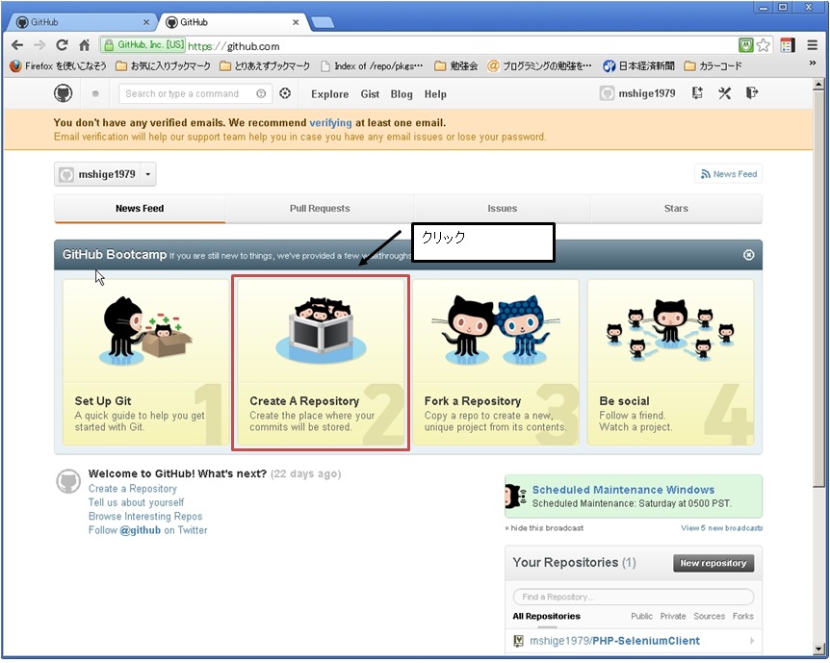Image resolution: width=830 pixels, height=663 pixels.
Task: Select the News Feed tab
Action: point(140,209)
